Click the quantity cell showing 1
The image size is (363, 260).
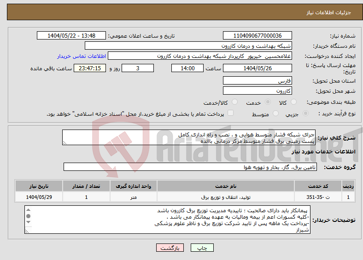click(x=86, y=197)
